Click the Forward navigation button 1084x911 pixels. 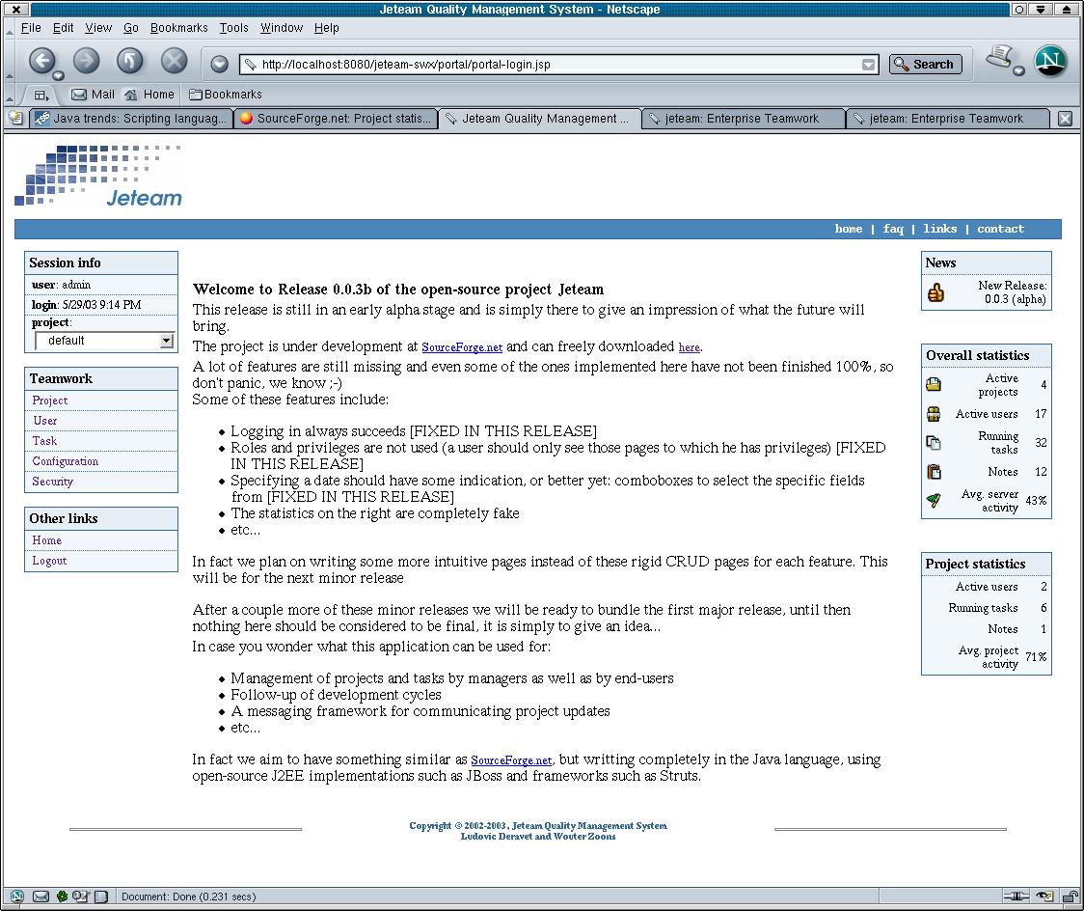[86, 62]
